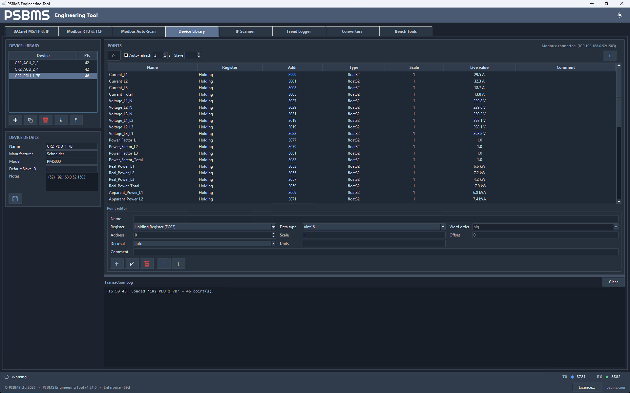The image size is (630, 393).
Task: Click the Scale input field
Action: (x=374, y=235)
